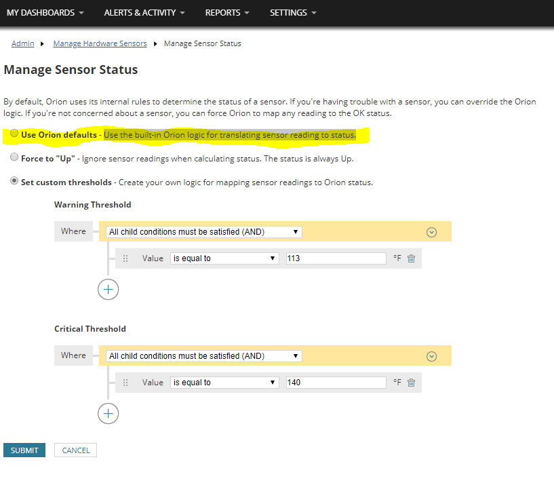
Task: Go to the Admin breadcrumb link
Action: [x=22, y=43]
